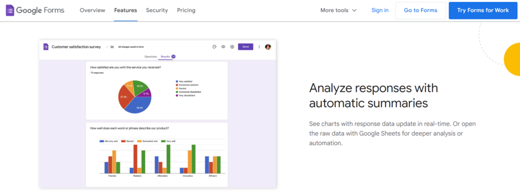Click the Efficient axis label

pos(213,176)
